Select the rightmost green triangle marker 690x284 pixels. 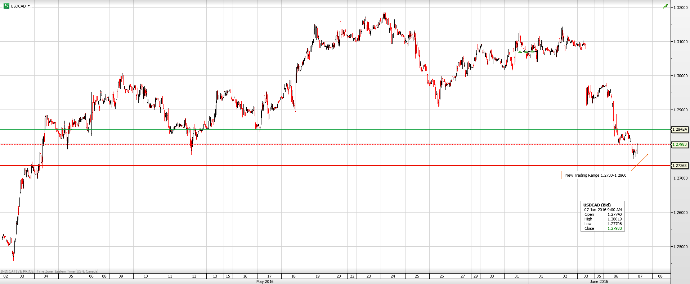point(532,51)
